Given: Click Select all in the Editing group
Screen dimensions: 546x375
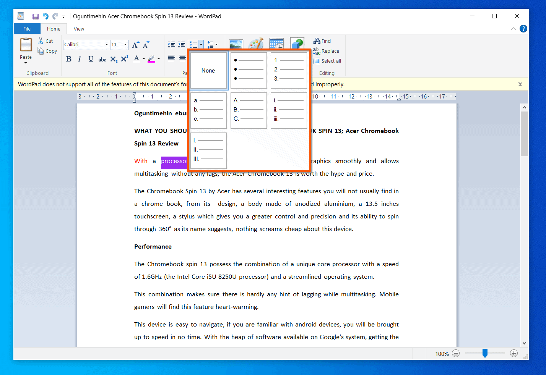Looking at the screenshot, I should [x=327, y=61].
